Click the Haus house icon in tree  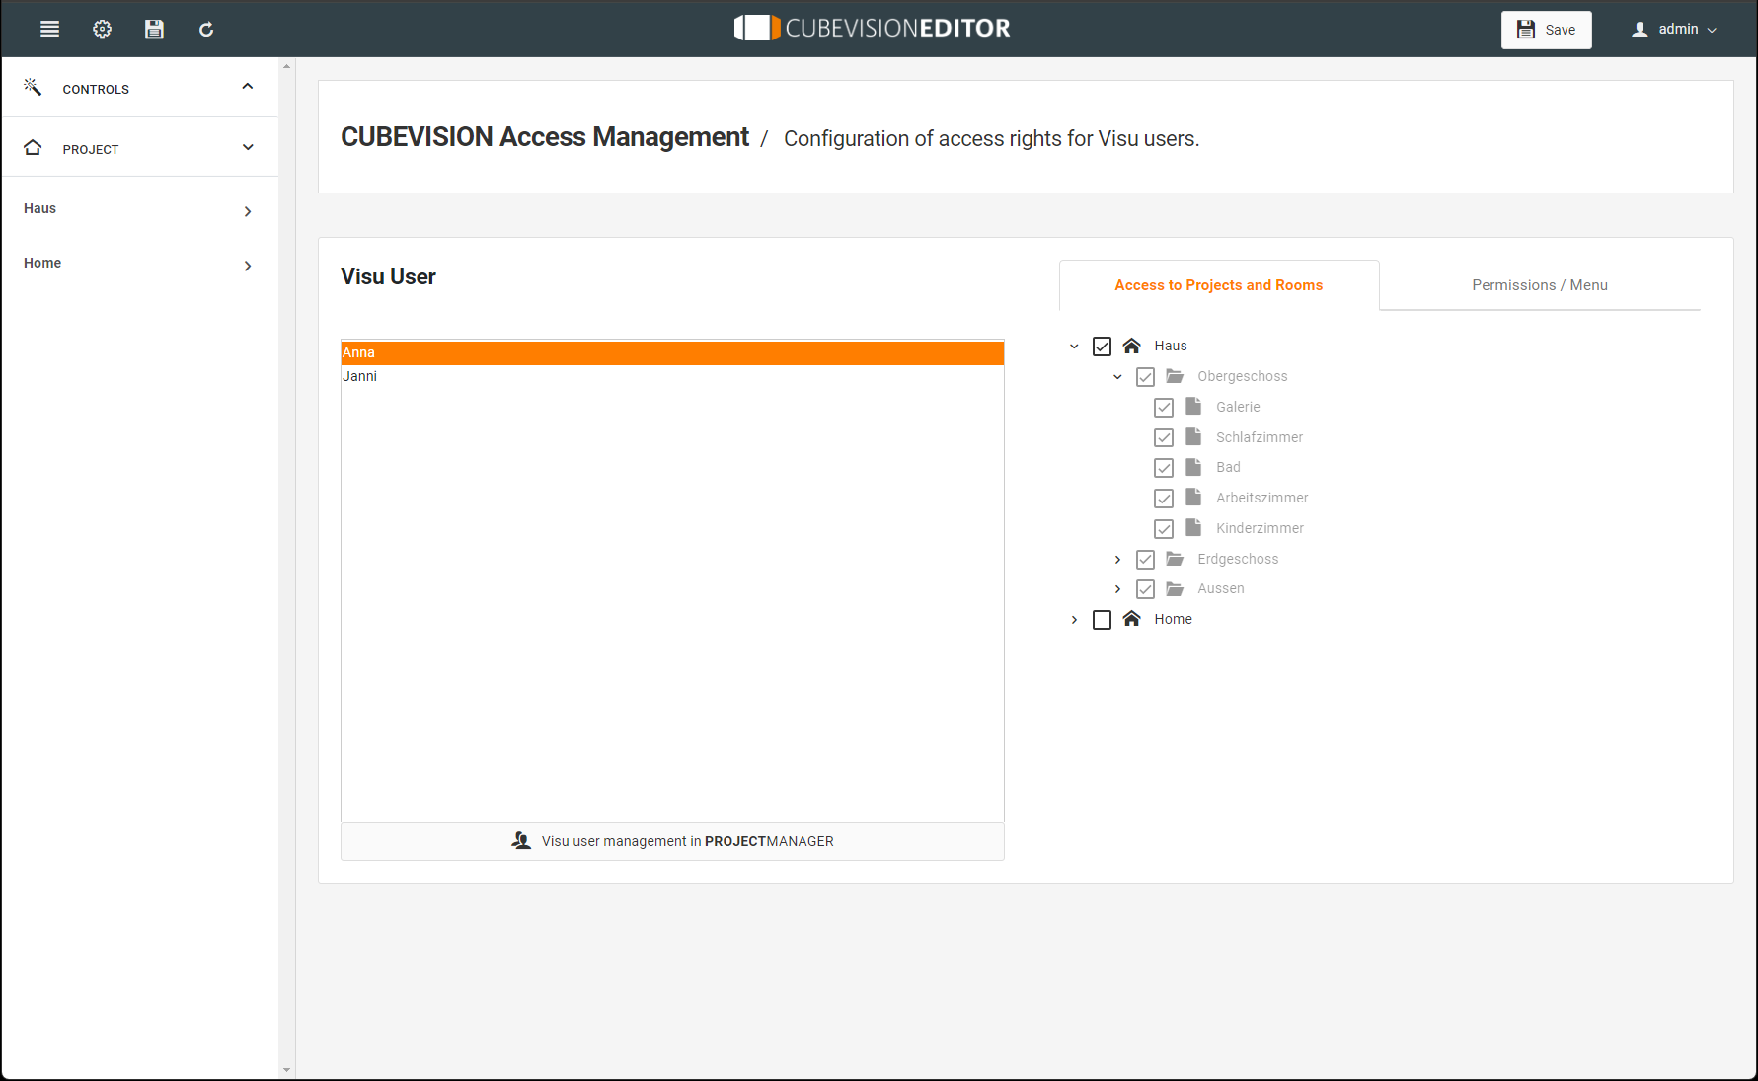pos(1132,346)
